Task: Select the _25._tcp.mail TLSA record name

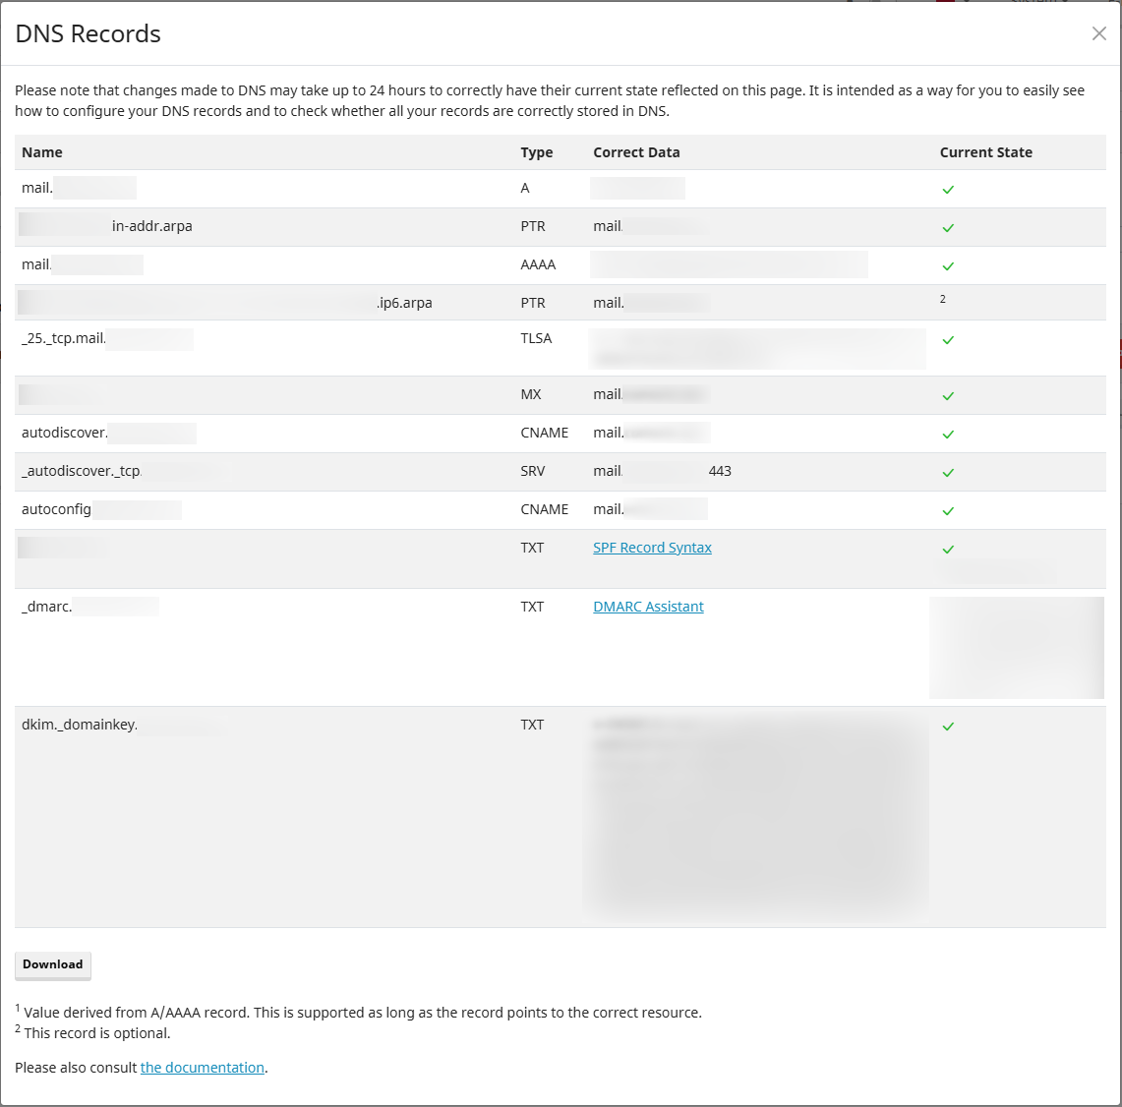Action: point(64,338)
